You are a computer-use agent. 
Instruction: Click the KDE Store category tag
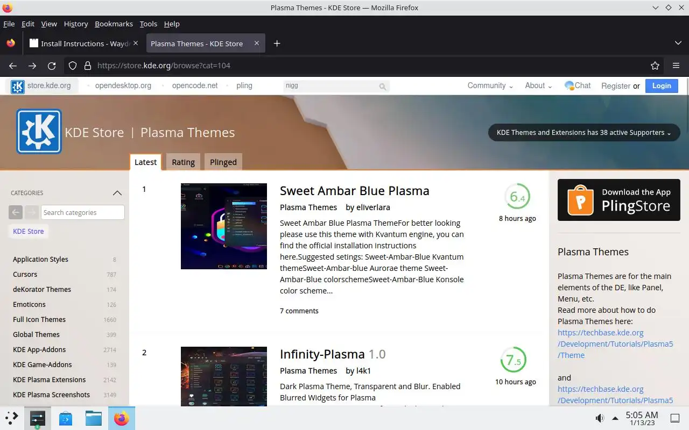tap(29, 231)
